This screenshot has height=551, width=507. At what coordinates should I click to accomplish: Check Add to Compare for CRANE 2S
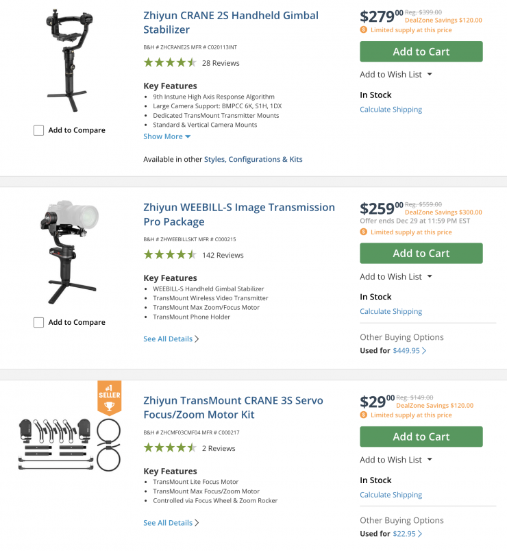pyautogui.click(x=39, y=130)
